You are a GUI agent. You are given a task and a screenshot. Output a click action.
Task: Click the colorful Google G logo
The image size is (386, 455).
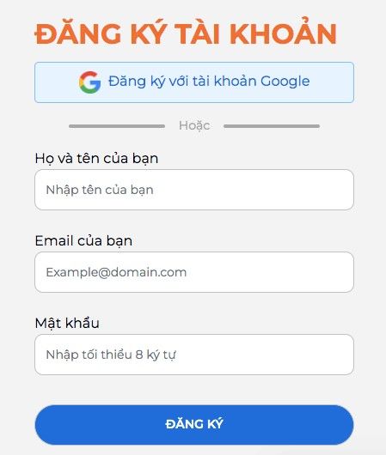[89, 82]
